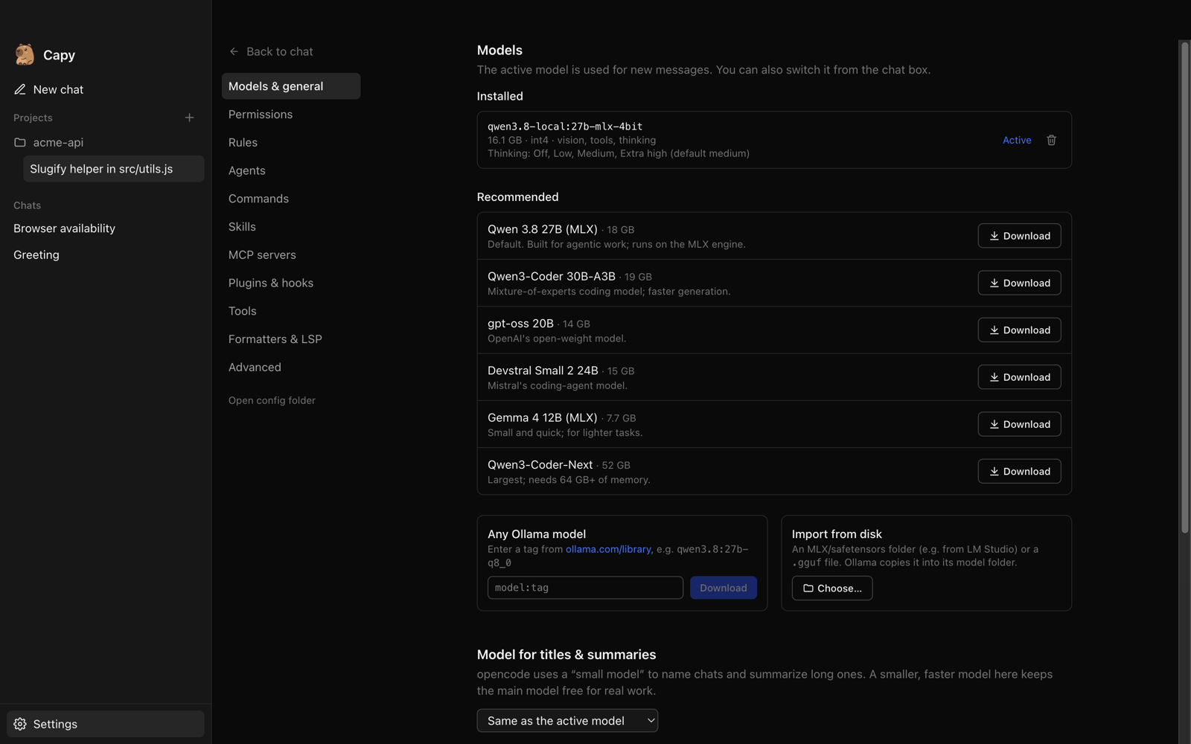Click the Back to chat arrow icon
This screenshot has width=1191, height=744.
tap(234, 51)
